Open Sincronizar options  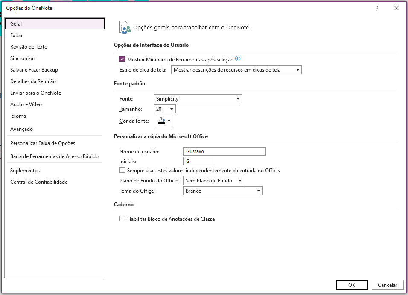[x=55, y=58]
